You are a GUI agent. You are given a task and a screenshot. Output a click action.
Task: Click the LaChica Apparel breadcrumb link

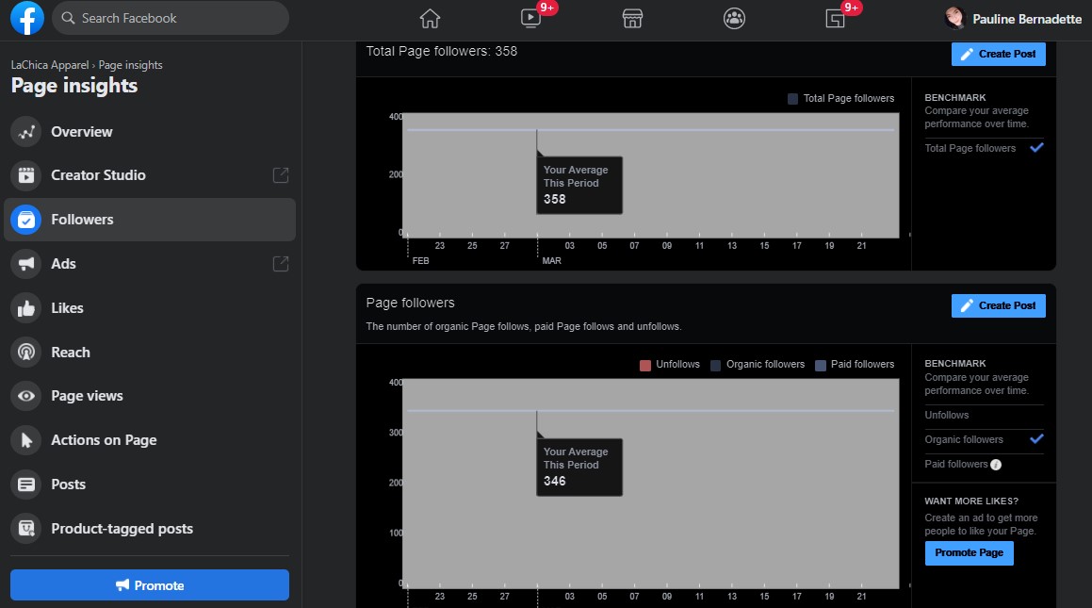tap(50, 65)
